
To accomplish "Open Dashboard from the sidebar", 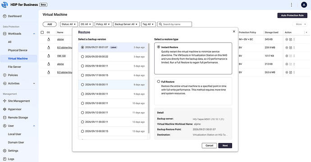I will coord(15,16).
